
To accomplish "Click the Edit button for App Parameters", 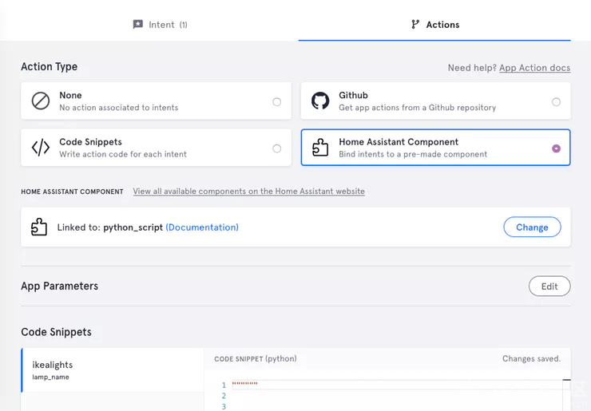I will 549,287.
